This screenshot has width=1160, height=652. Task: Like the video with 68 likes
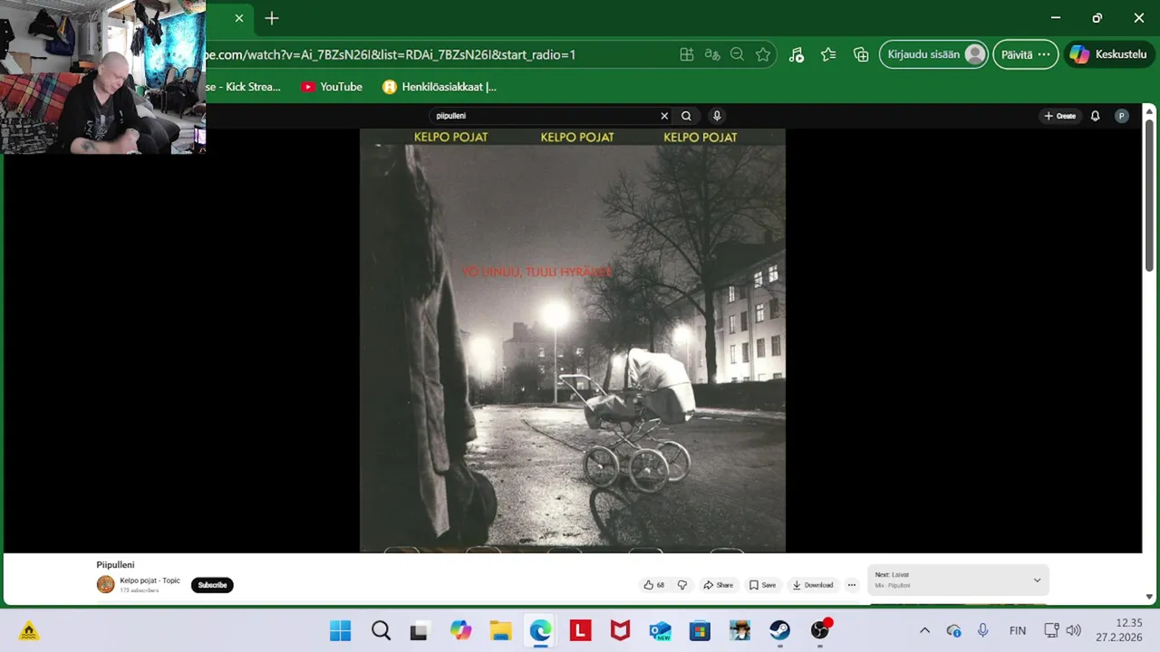pos(654,585)
